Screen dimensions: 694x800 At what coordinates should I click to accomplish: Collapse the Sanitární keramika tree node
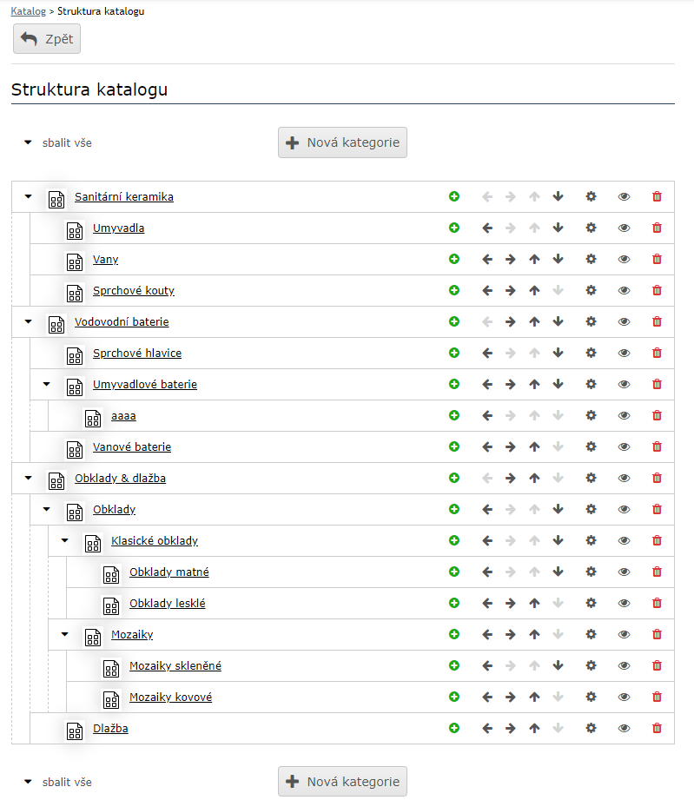tap(28, 196)
